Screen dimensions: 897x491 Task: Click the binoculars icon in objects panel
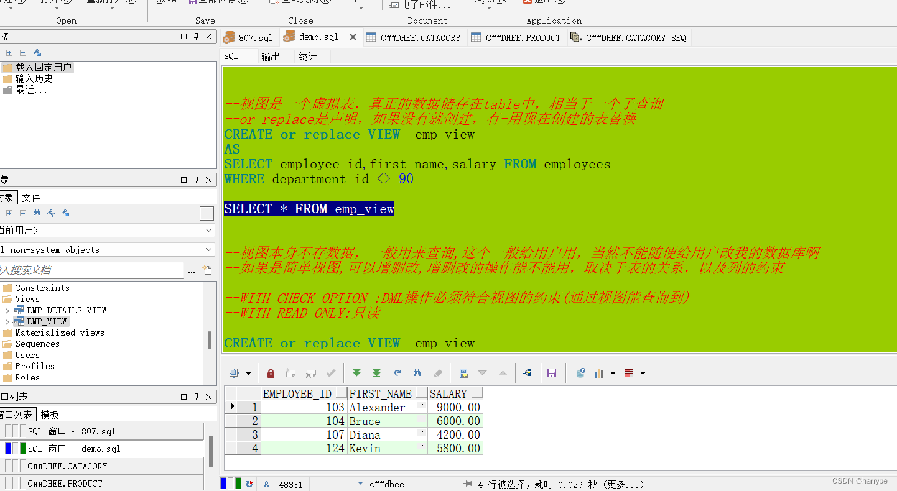click(37, 213)
